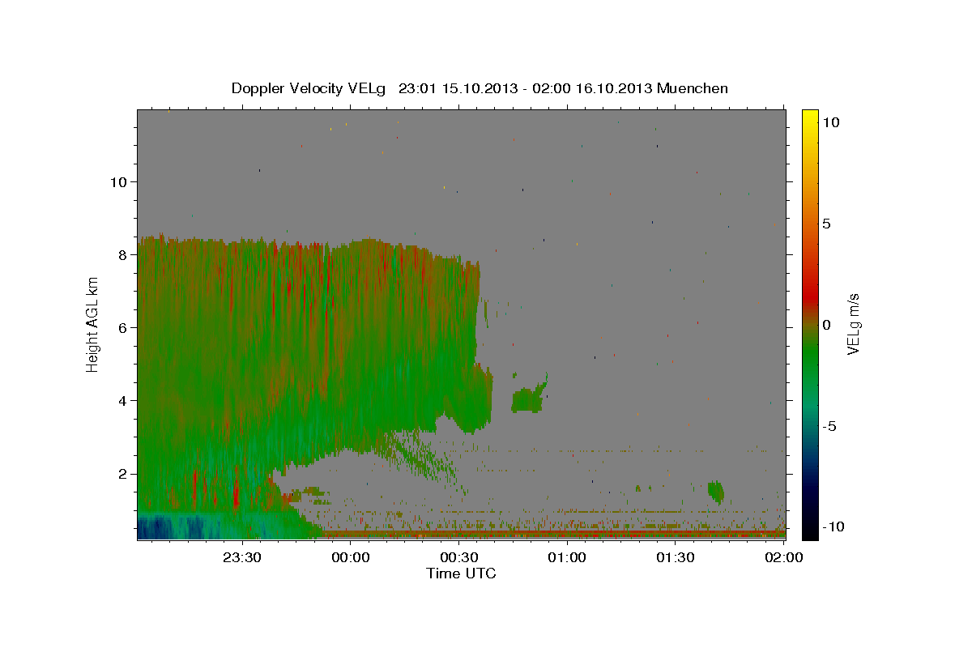Click the "Height AGL km" axis label
The width and height of the screenshot is (972, 648).
click(92, 324)
